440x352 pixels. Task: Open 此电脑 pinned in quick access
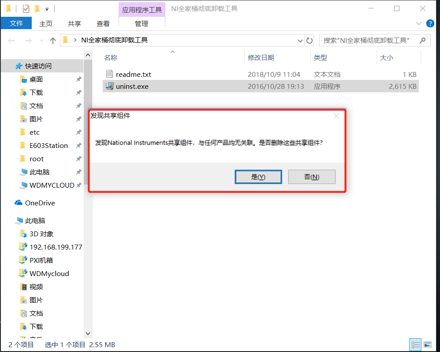39,172
